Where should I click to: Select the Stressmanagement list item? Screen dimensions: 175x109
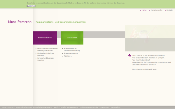(x=71, y=53)
